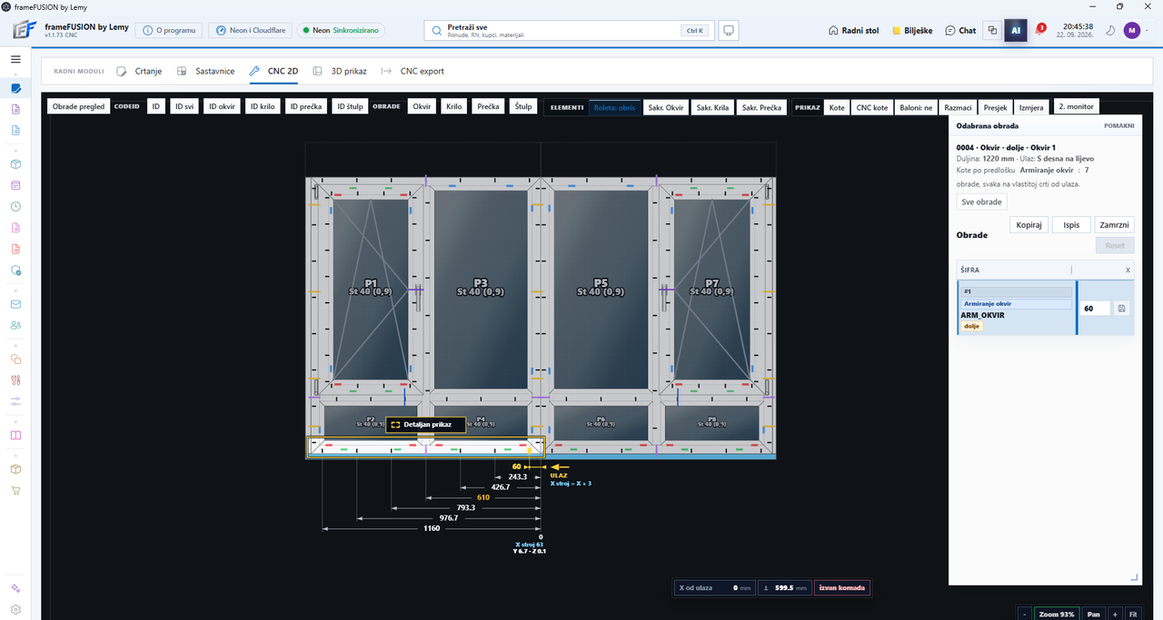Open the sidebar envelope mail icon
Screen dimensions: 1163x620
[x=15, y=304]
